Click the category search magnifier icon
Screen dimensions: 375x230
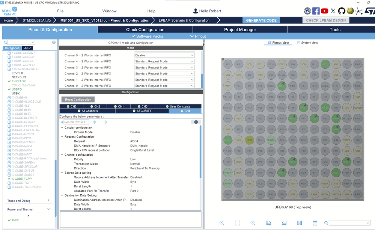coord(5,42)
